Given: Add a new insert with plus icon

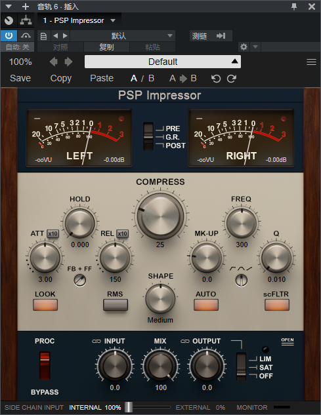Looking at the screenshot, I should coord(26,7).
